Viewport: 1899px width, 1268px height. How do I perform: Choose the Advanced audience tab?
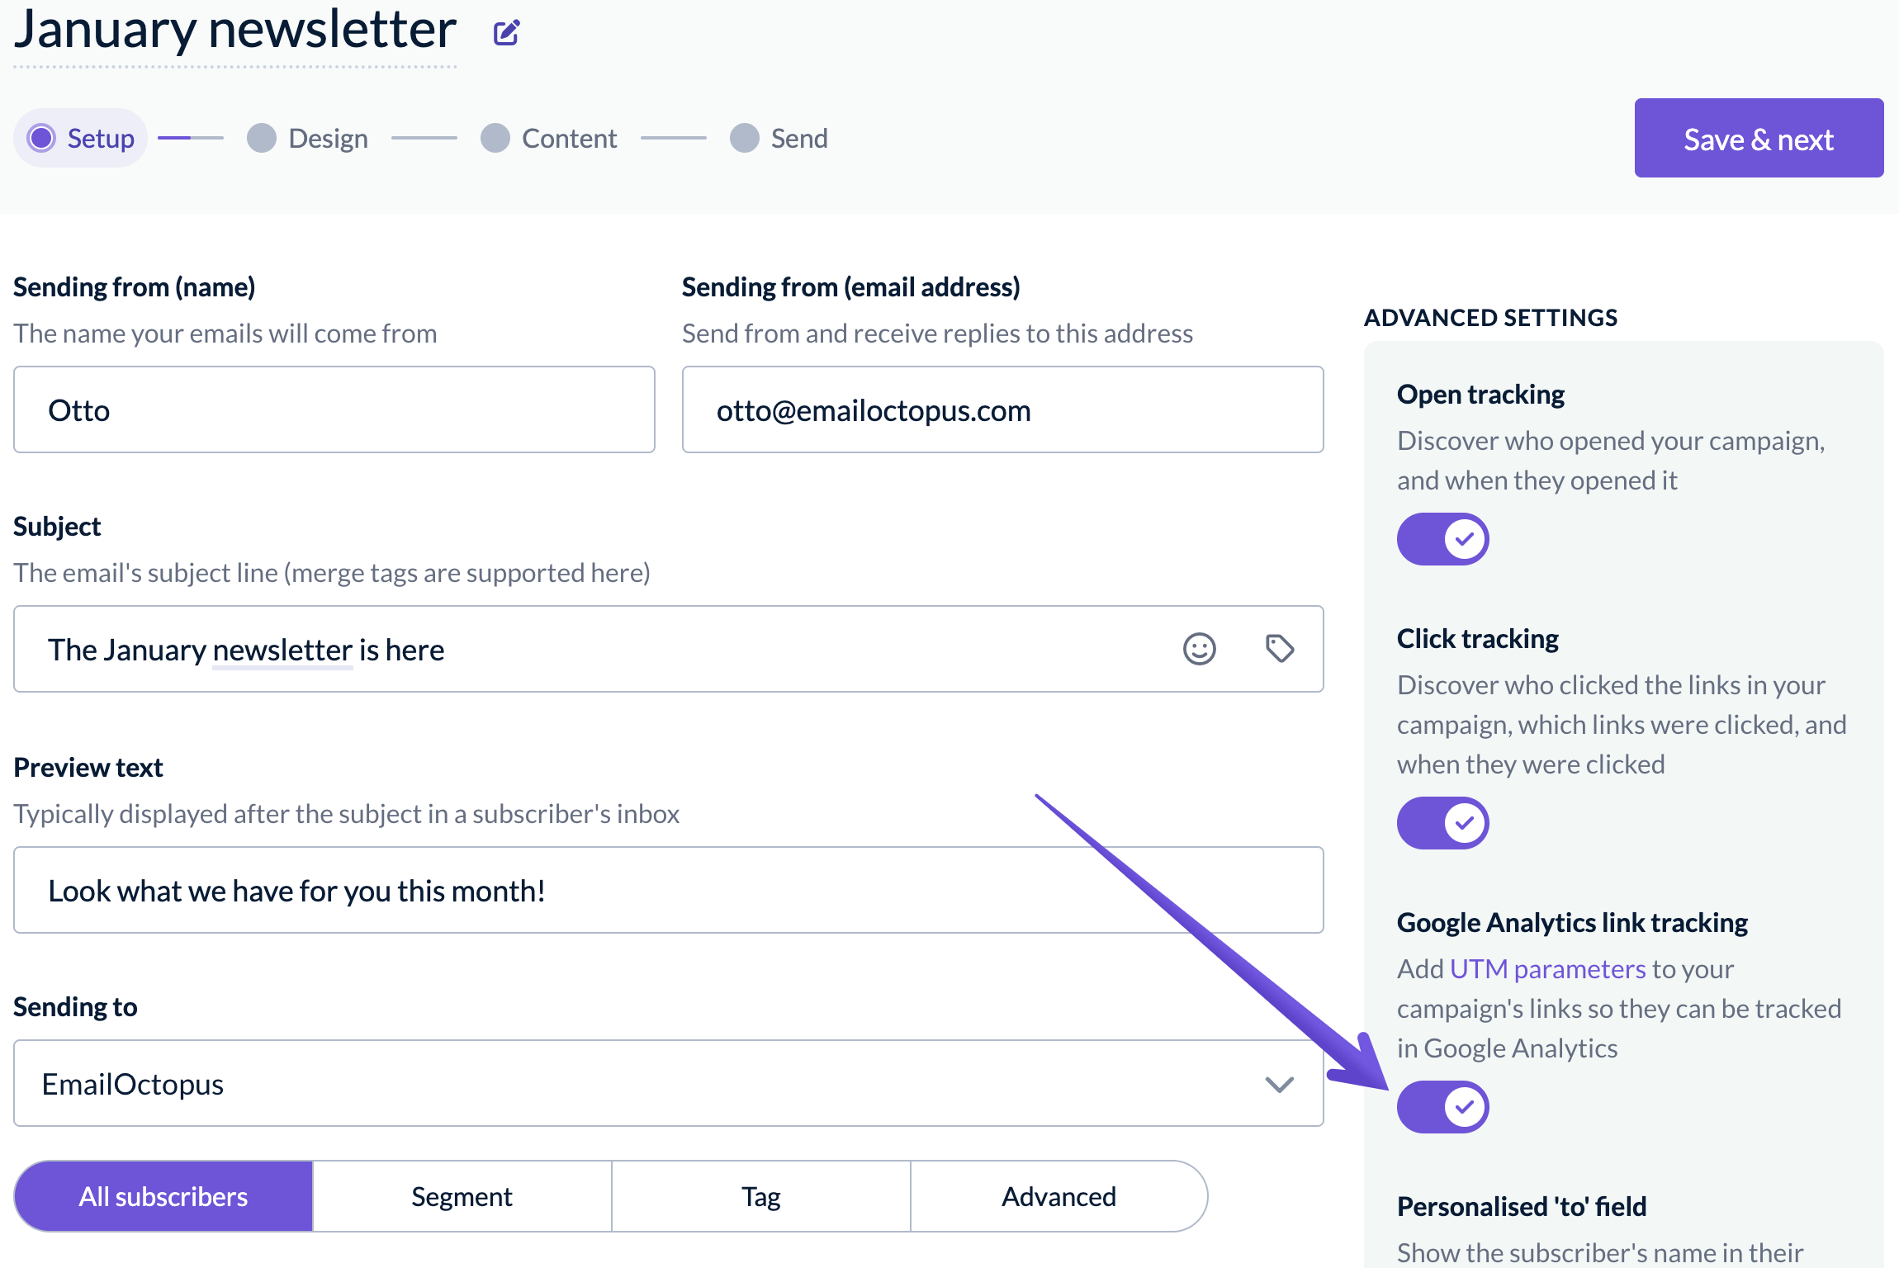pos(1058,1196)
